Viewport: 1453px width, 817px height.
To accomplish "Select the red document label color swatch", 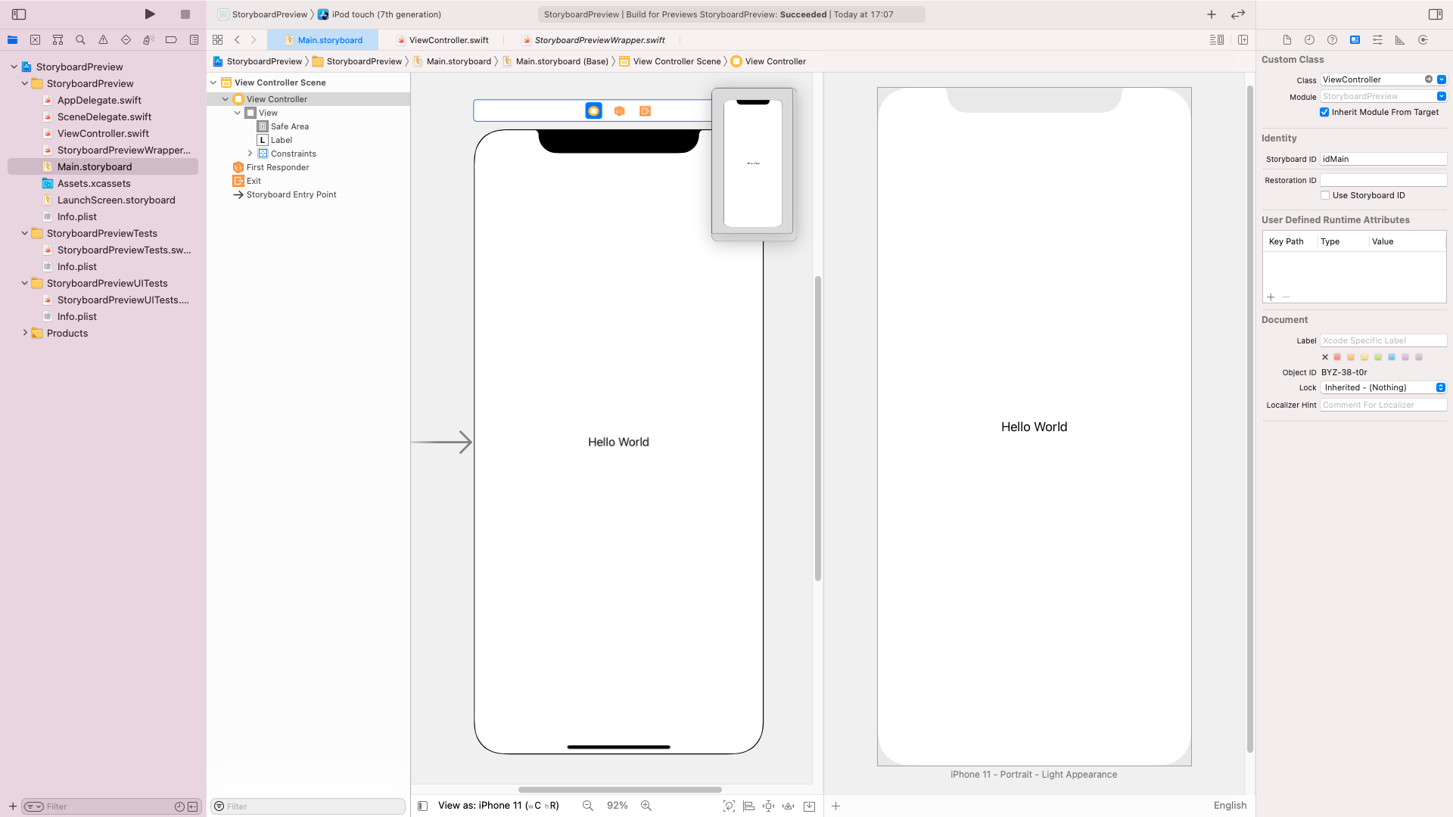I will point(1337,356).
